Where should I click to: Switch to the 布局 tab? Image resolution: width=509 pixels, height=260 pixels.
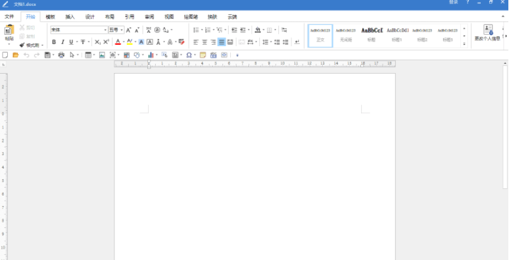(110, 17)
